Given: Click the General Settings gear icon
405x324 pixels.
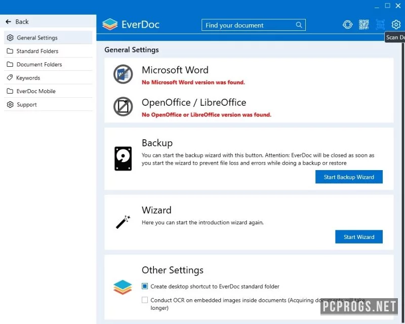Looking at the screenshot, I should tap(10, 38).
